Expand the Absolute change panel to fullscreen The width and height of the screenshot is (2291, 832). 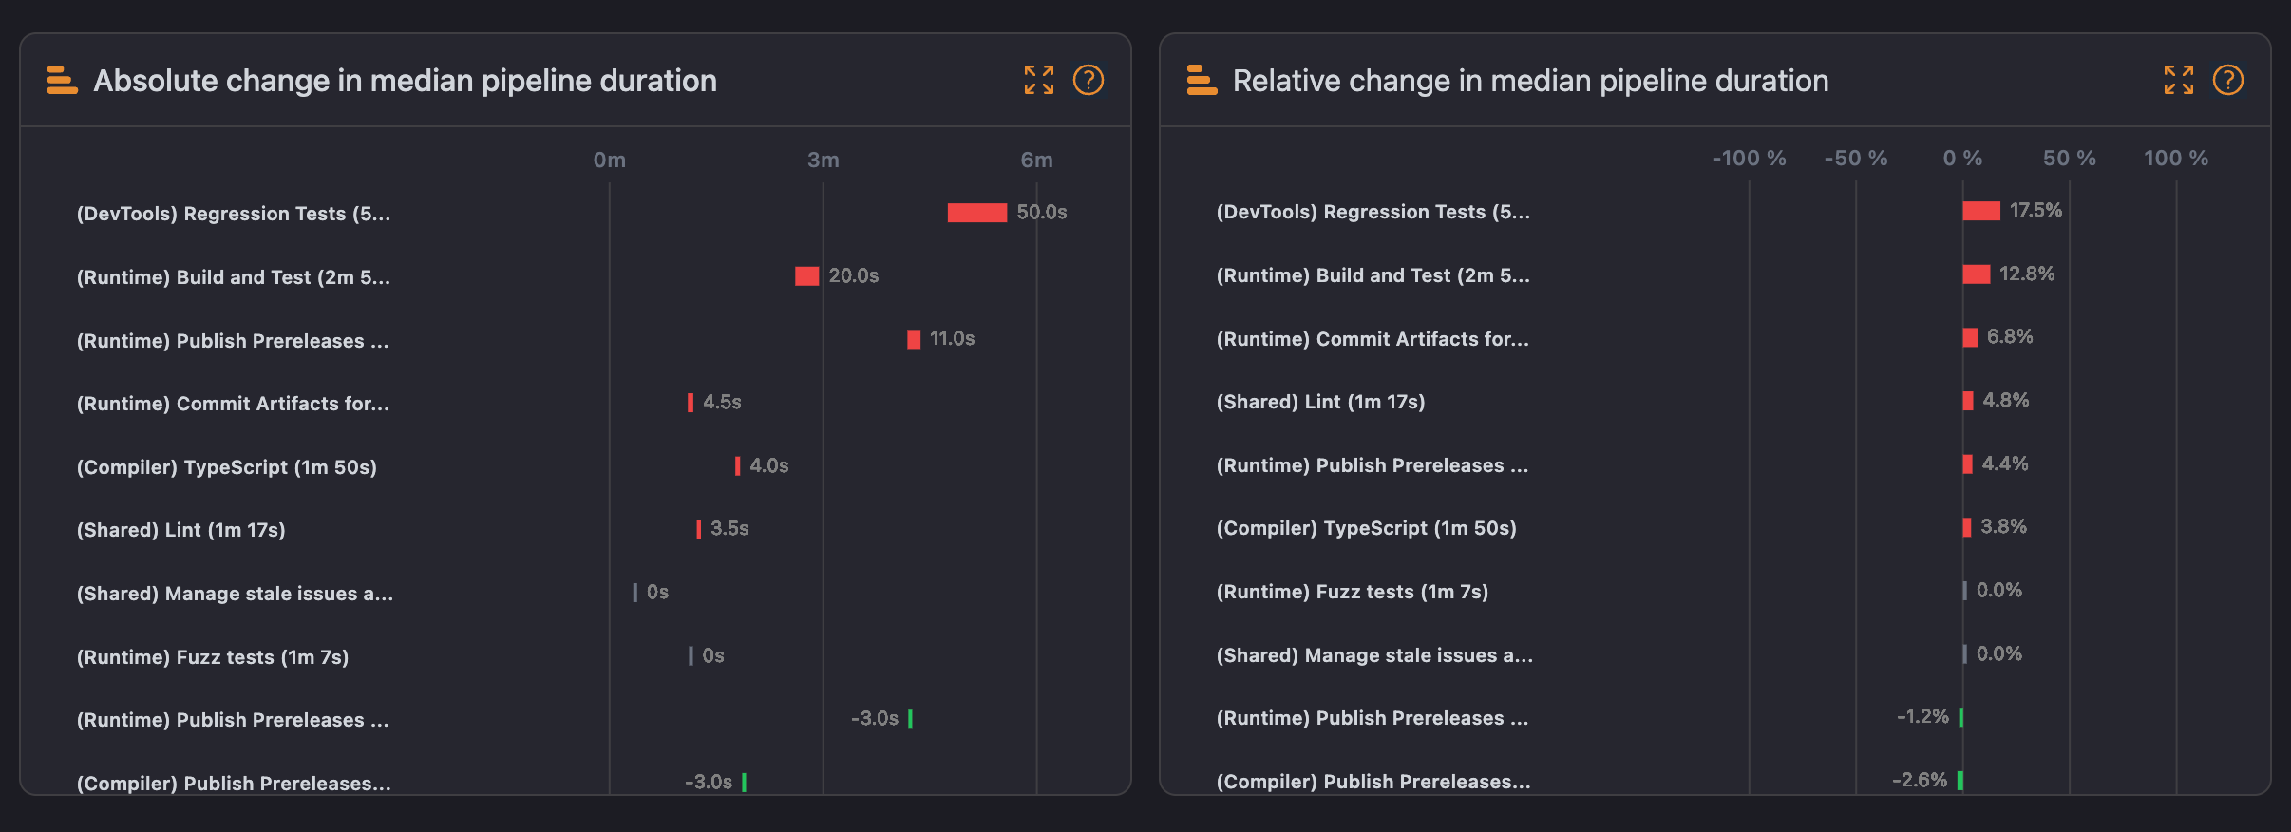pos(1039,80)
